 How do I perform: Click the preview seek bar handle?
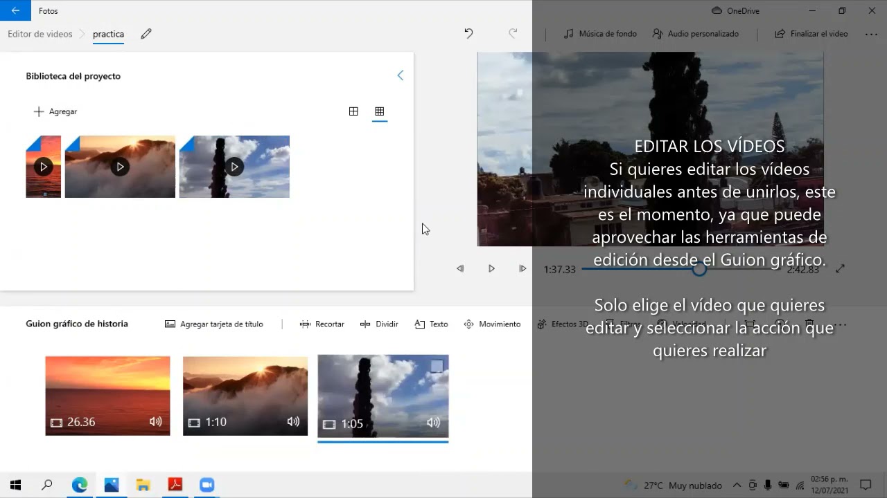tap(699, 269)
